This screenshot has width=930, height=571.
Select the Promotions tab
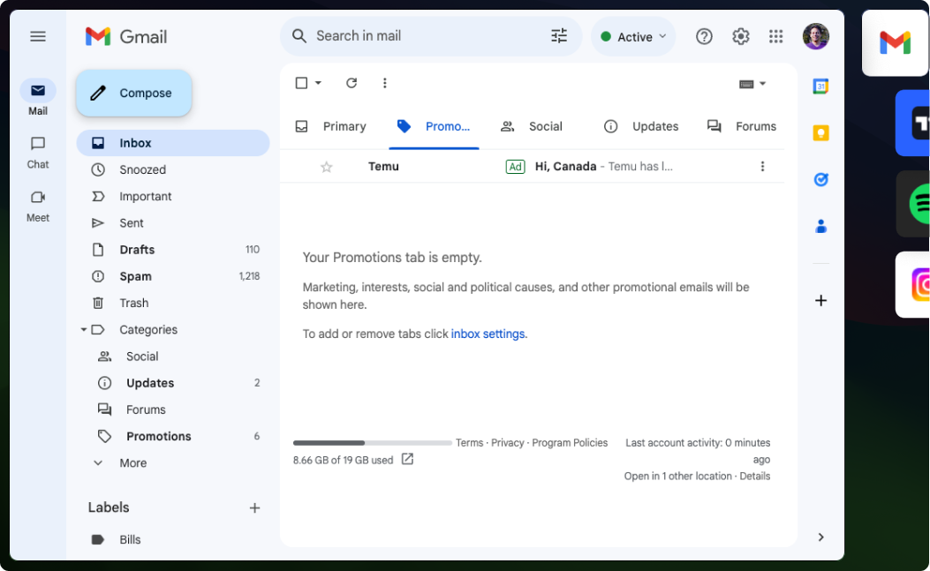(435, 126)
